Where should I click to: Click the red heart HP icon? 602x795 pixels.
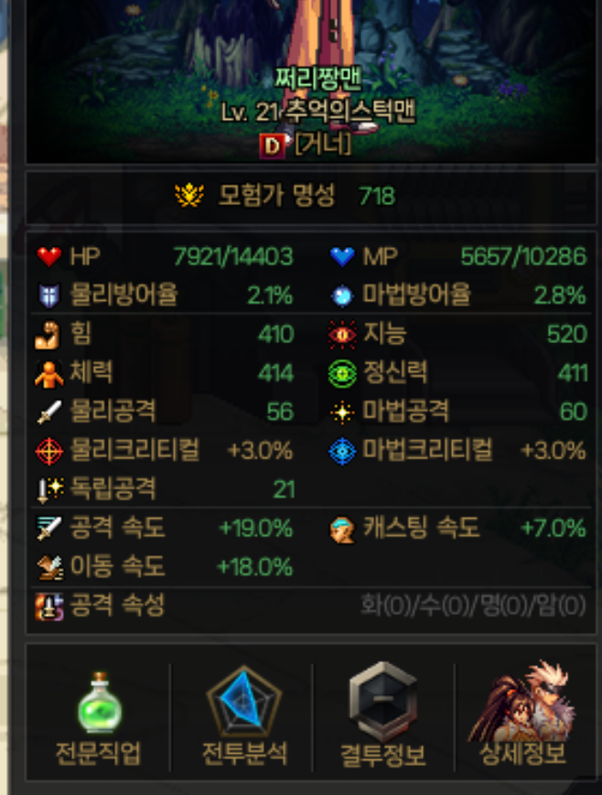pyautogui.click(x=49, y=256)
